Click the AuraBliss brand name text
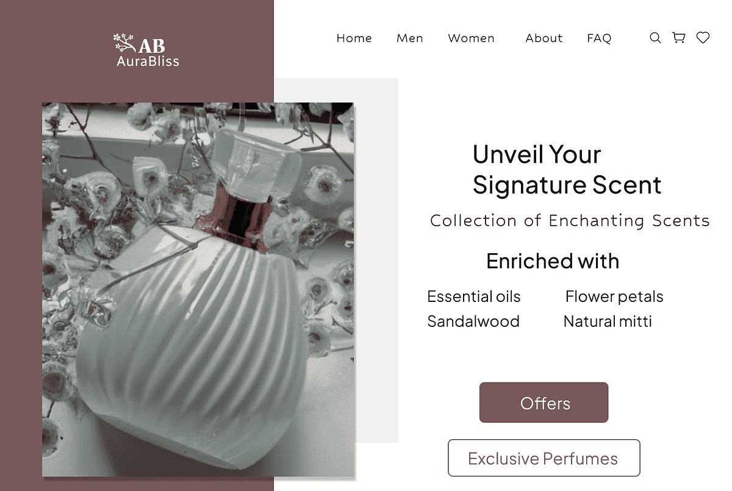 (148, 61)
